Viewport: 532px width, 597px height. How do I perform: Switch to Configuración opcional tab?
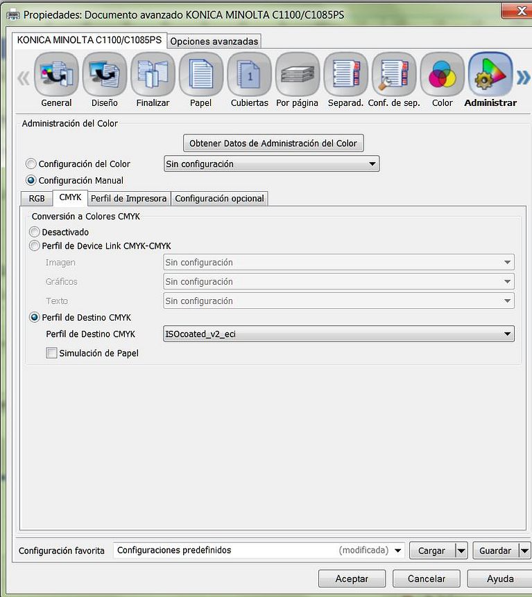pos(219,198)
